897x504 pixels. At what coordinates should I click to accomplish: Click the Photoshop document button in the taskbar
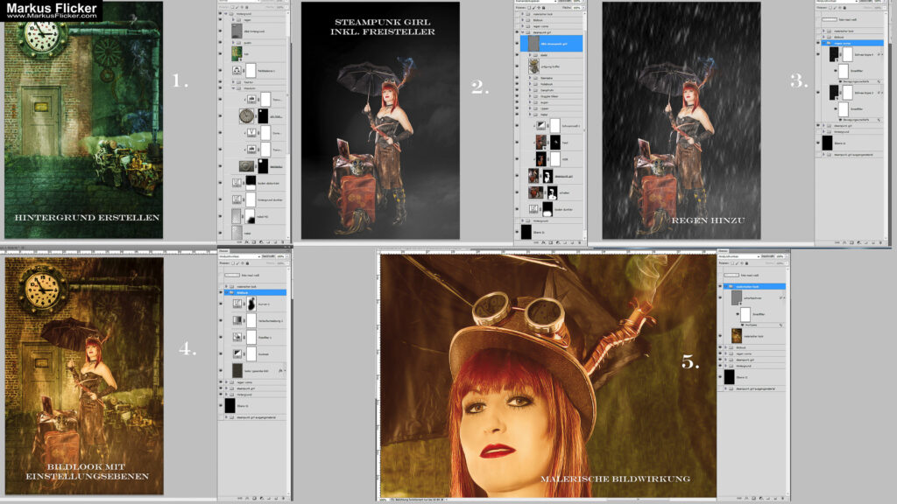tap(412, 500)
